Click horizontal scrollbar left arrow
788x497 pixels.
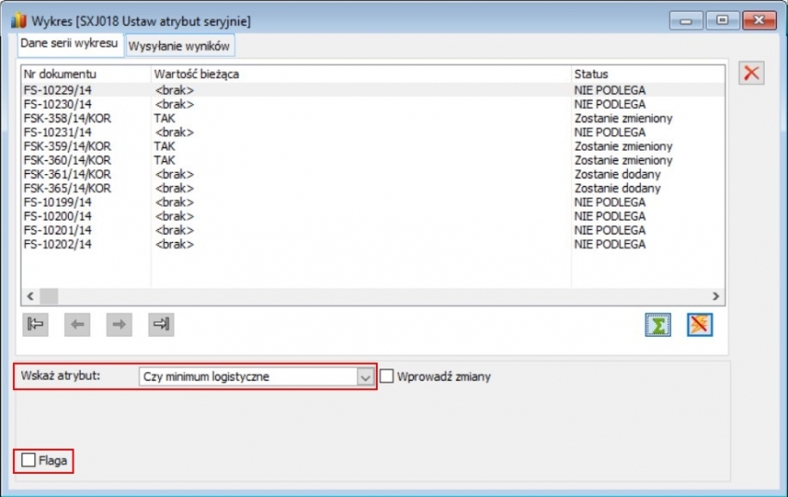point(30,296)
